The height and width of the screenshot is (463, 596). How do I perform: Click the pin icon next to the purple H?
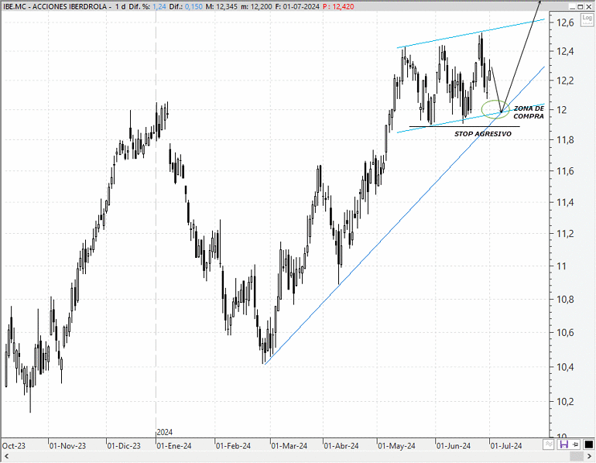575,444
